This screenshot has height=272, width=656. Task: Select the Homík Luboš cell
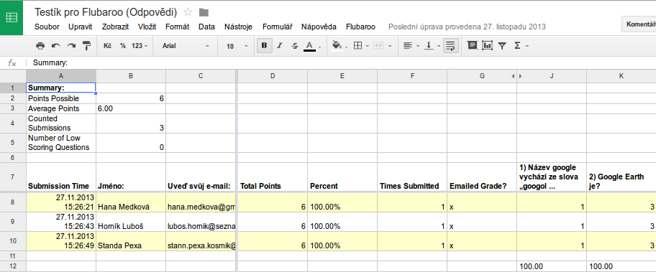coord(131,222)
